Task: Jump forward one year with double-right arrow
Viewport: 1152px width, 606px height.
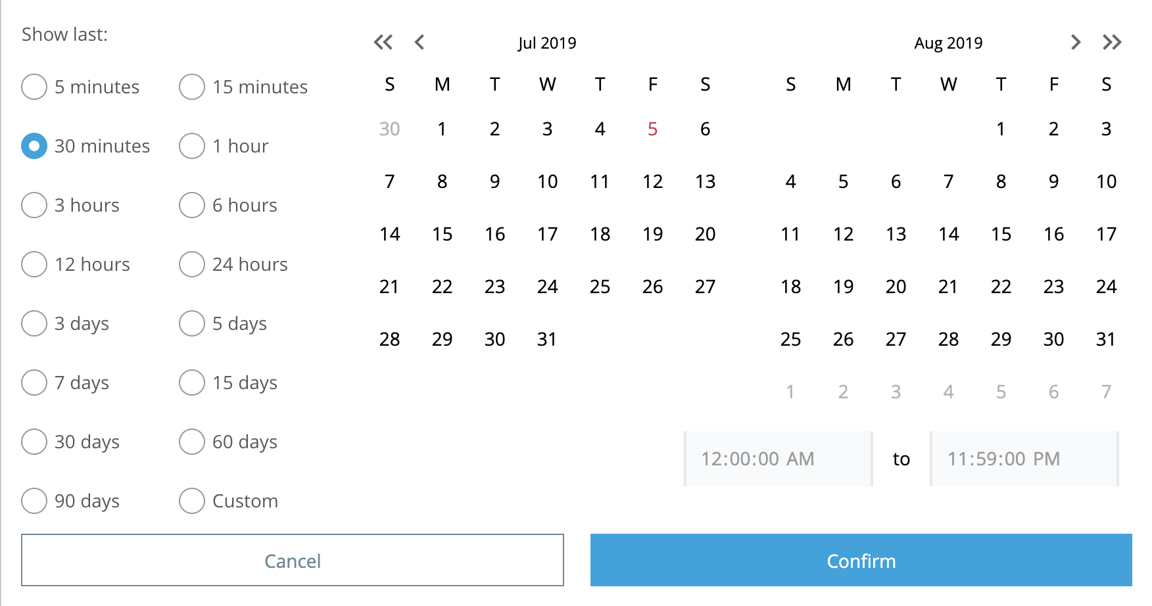Action: coord(1112,43)
